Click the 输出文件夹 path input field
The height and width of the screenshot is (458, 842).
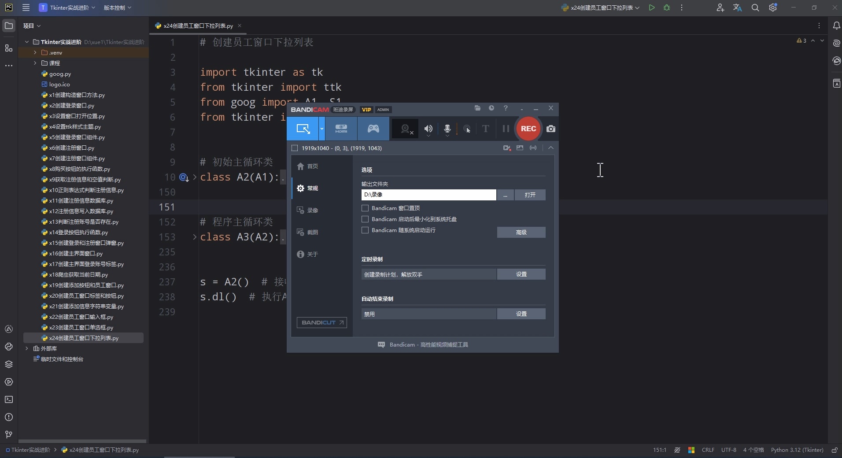point(428,195)
